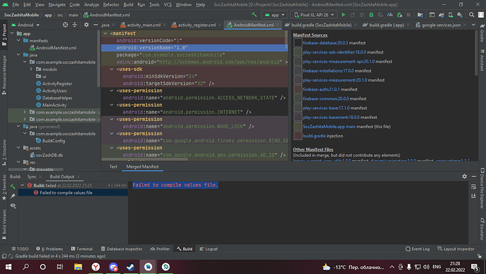The width and height of the screenshot is (486, 274).
Task: Click the Build hammer icon in Build panel
Action: coord(13,187)
